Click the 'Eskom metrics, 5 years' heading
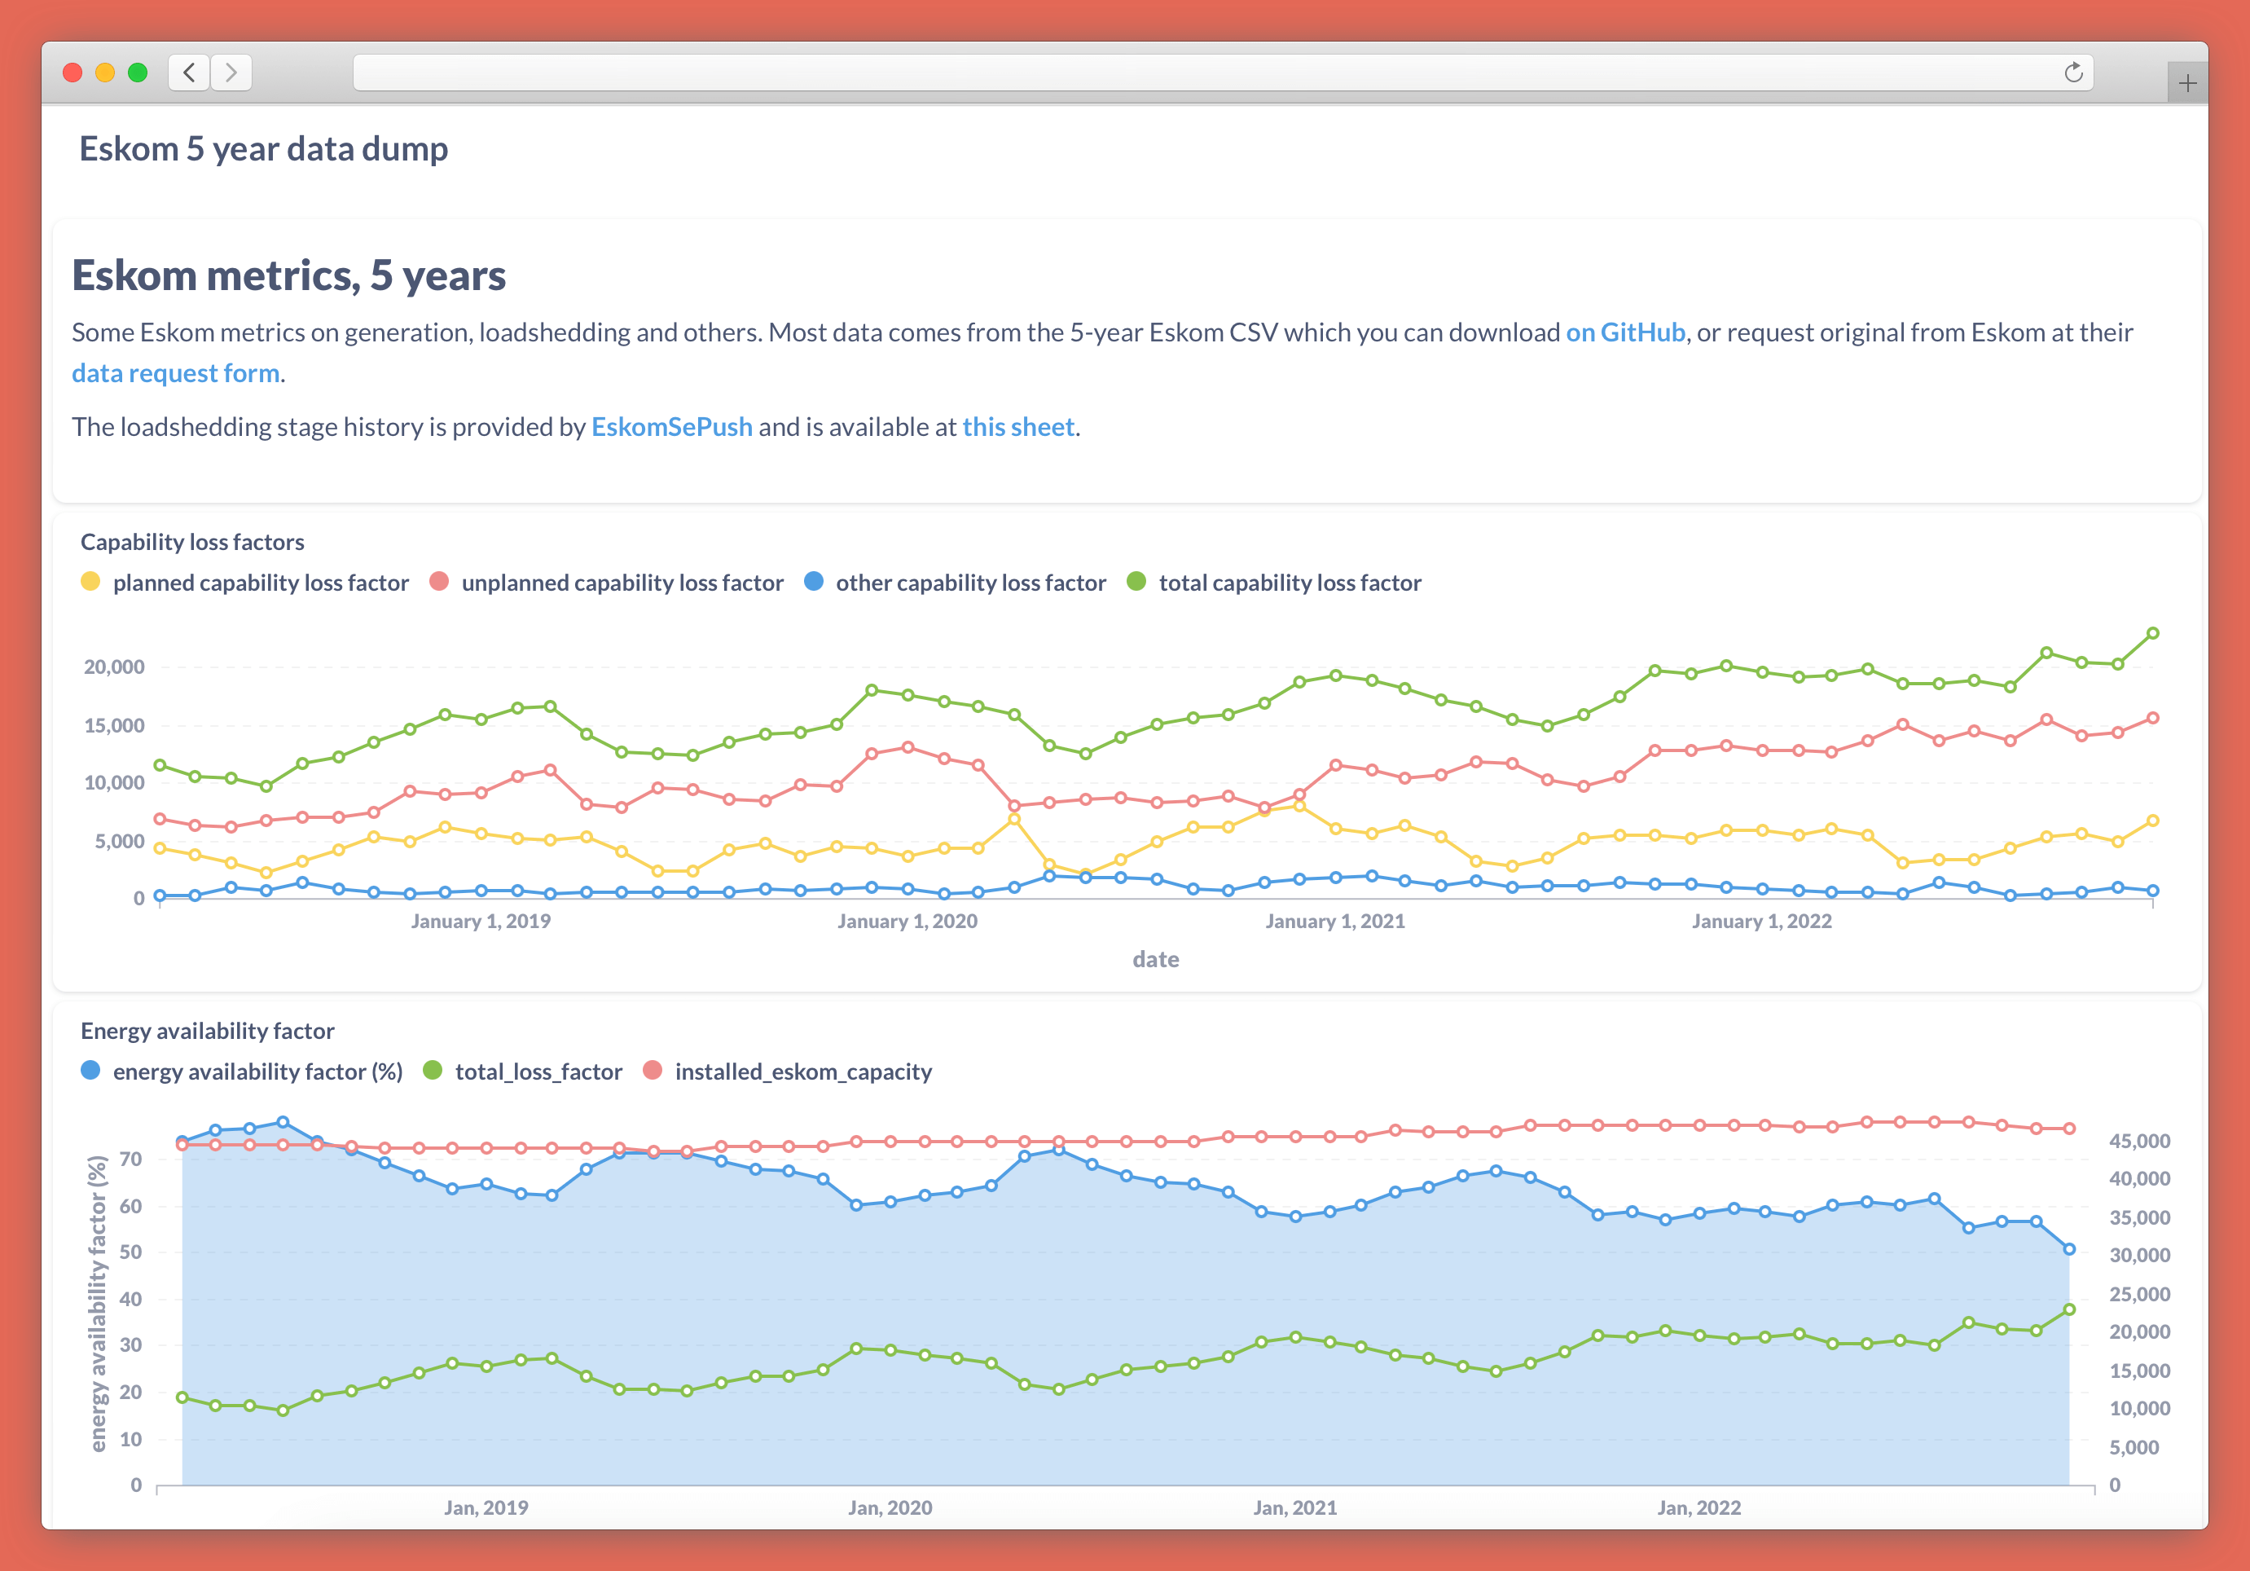 pos(289,275)
